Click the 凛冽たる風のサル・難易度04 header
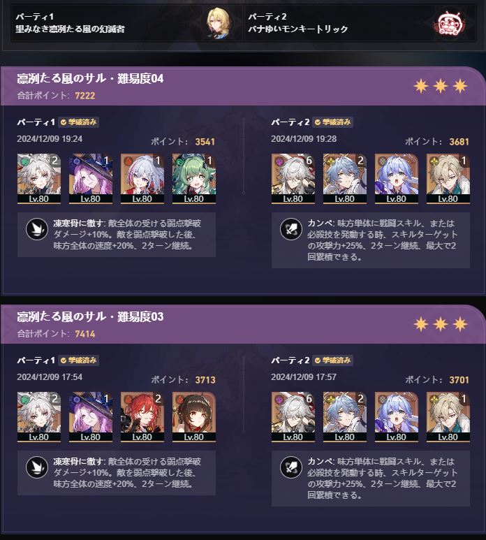 pyautogui.click(x=90, y=78)
